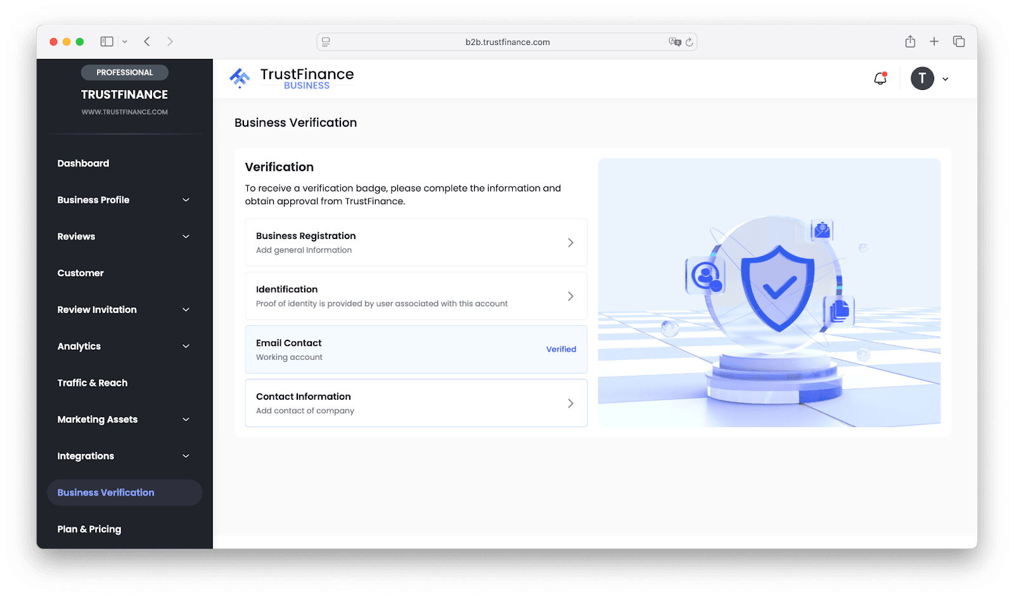Open Traffic & Reach in sidebar
The height and width of the screenshot is (597, 1014).
(x=93, y=383)
